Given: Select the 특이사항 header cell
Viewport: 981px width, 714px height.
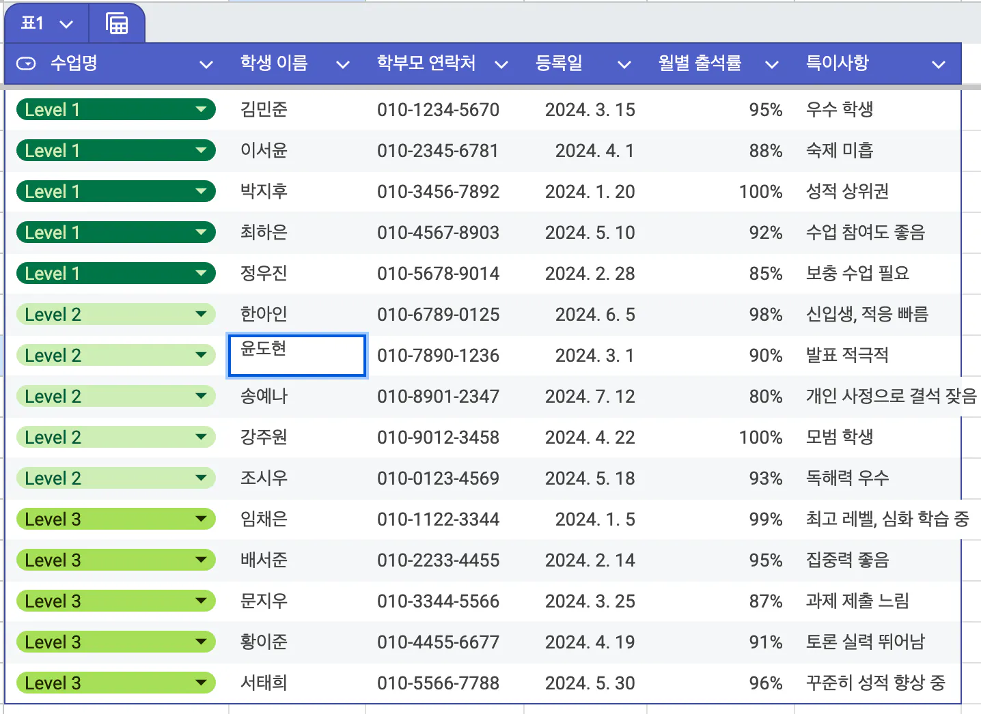Looking at the screenshot, I should (x=878, y=64).
